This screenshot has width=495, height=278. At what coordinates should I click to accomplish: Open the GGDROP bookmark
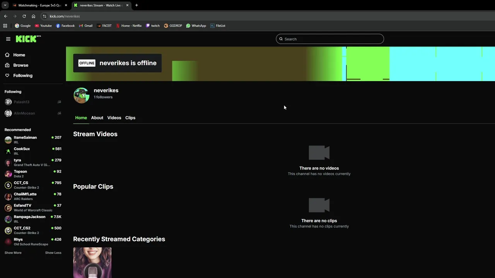point(173,26)
